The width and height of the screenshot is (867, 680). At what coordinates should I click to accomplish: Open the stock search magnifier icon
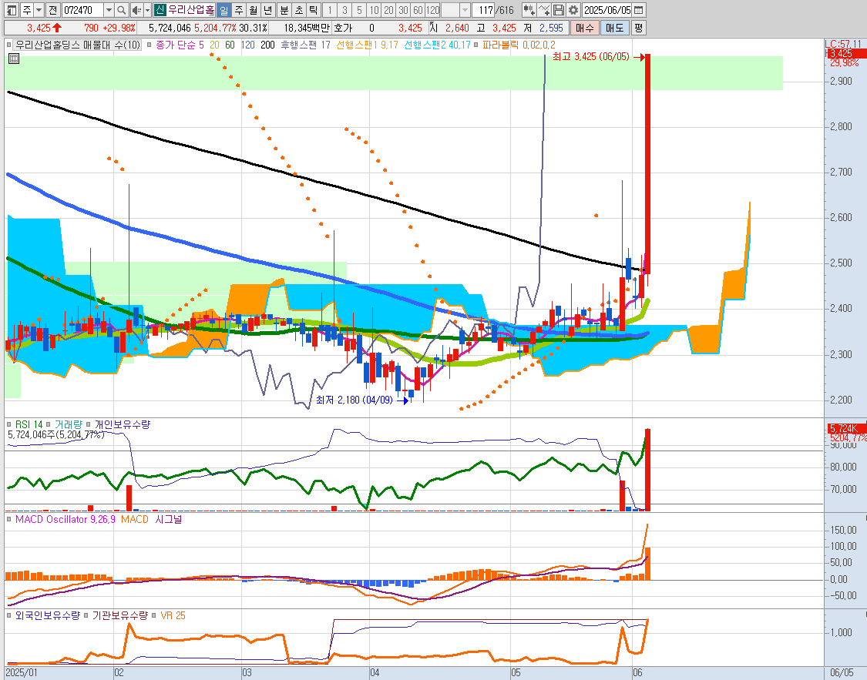[122, 10]
